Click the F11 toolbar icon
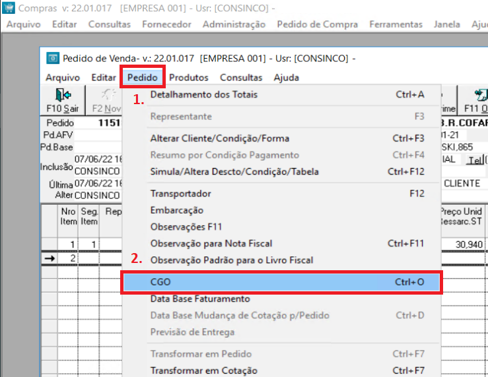The image size is (488, 377). point(481,95)
